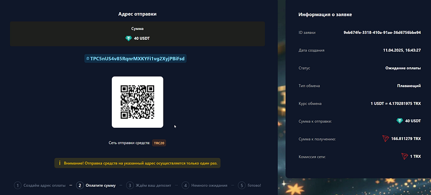Click the creation date 11.04.2025, 16:43:27
431x195 pixels.
tap(401, 50)
